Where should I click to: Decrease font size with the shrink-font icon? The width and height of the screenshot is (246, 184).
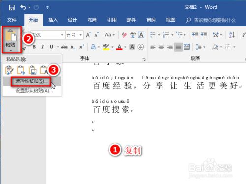[x=96, y=35]
